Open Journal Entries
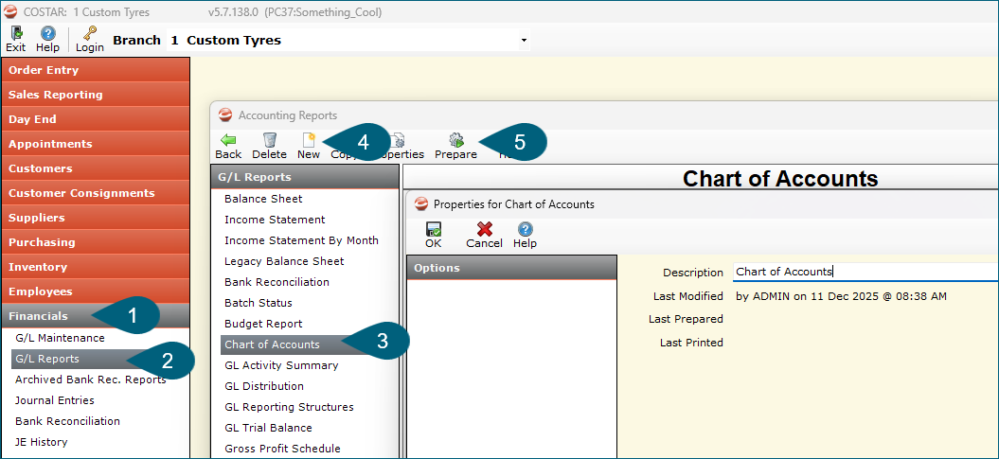 click(x=55, y=400)
